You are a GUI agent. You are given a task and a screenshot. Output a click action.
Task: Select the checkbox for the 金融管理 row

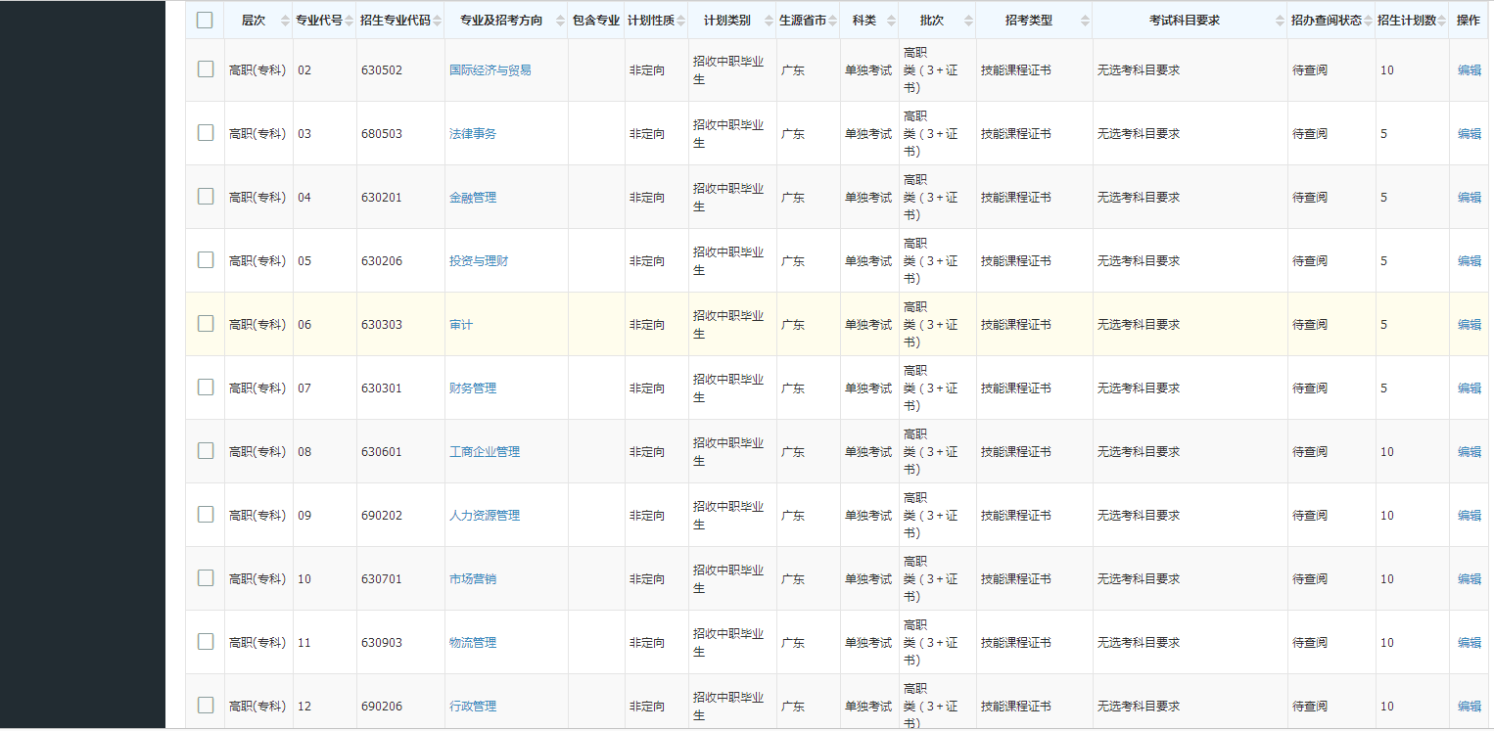(x=206, y=196)
